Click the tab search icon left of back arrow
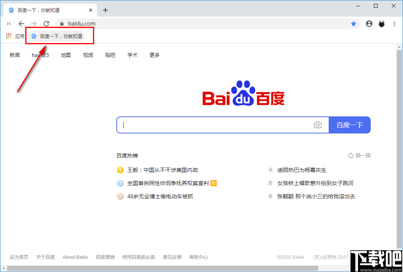403x272 pixels. [9, 24]
